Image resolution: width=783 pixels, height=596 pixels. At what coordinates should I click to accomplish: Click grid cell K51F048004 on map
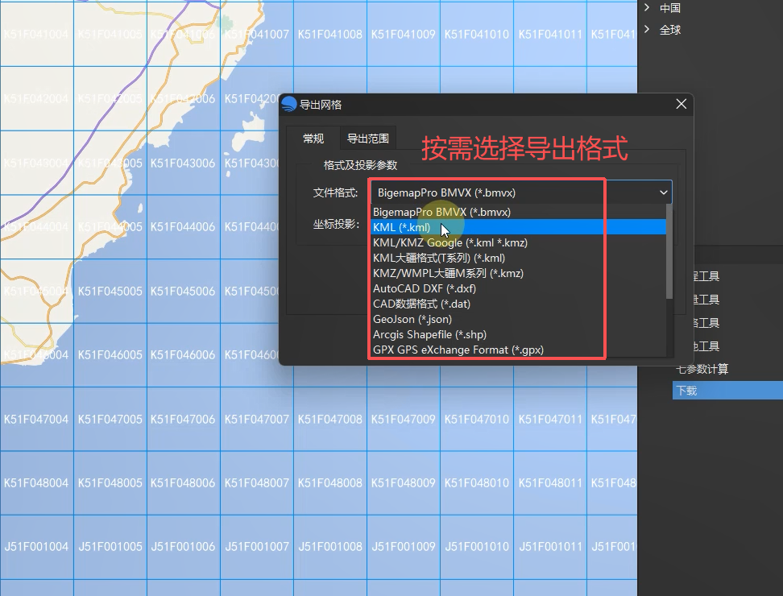[36, 483]
